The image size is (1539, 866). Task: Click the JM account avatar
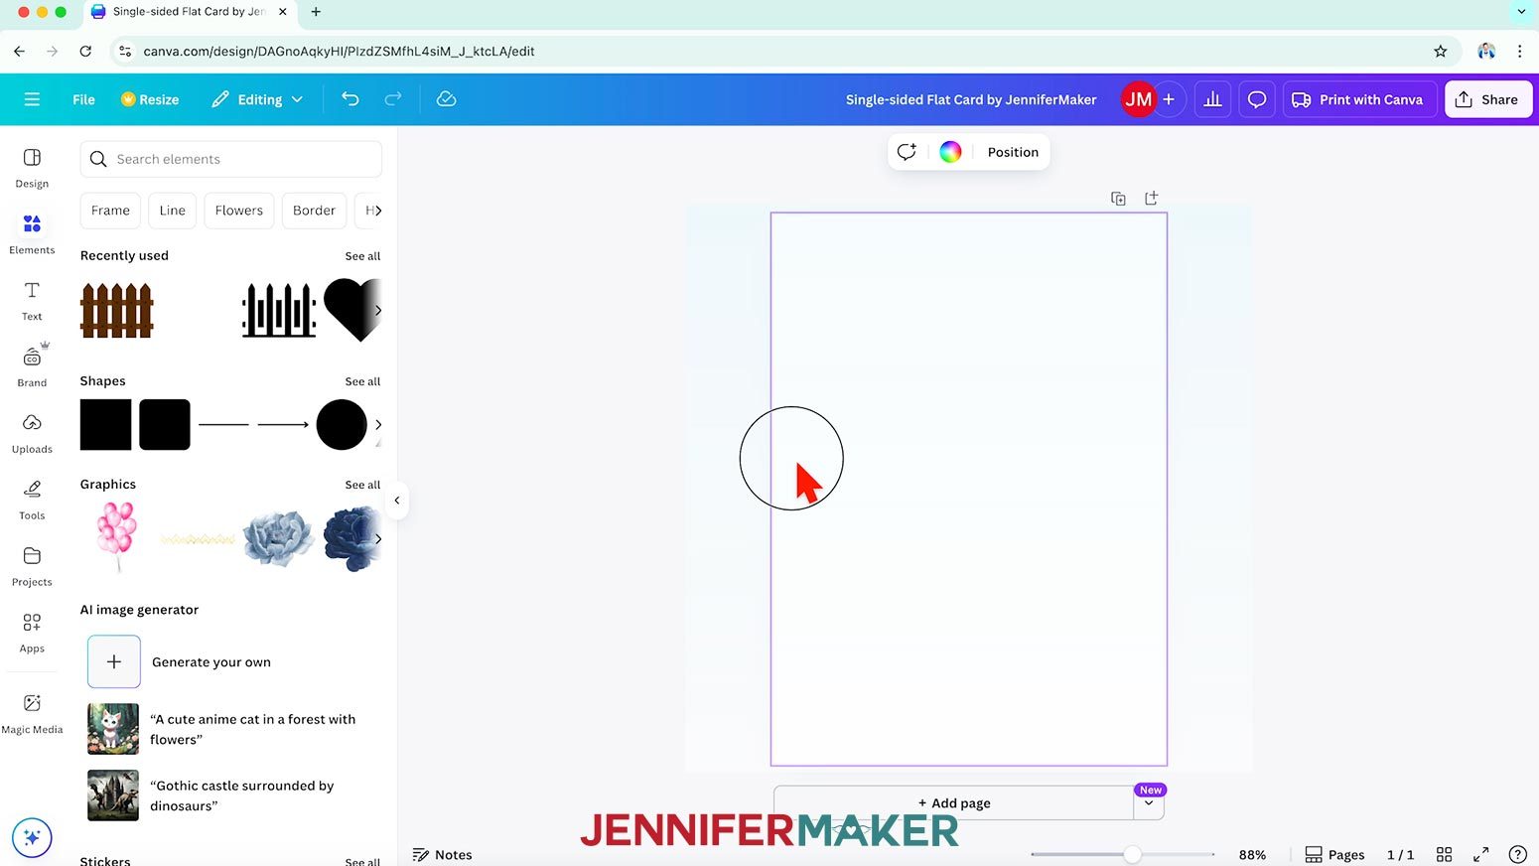coord(1138,99)
